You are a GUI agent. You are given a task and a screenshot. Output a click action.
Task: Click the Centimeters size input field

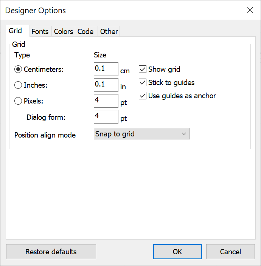click(x=106, y=69)
